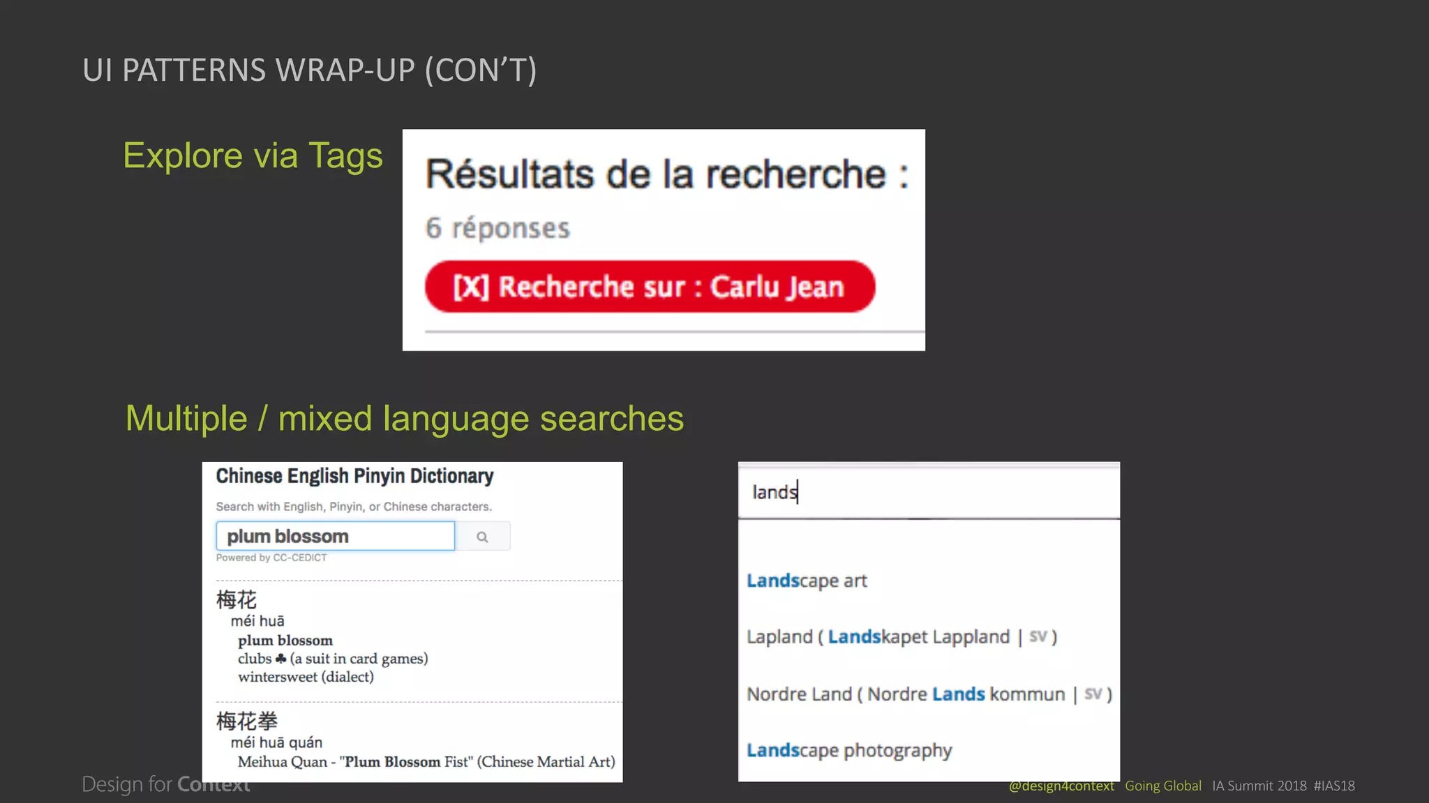The width and height of the screenshot is (1429, 803).
Task: Click the 'Multiple / mixed language searches' heading
Action: click(x=405, y=418)
